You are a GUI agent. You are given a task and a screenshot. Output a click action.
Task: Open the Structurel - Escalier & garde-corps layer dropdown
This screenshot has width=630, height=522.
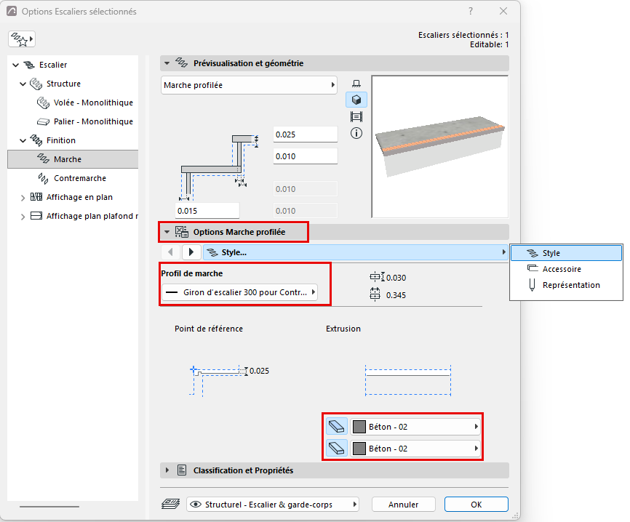273,505
